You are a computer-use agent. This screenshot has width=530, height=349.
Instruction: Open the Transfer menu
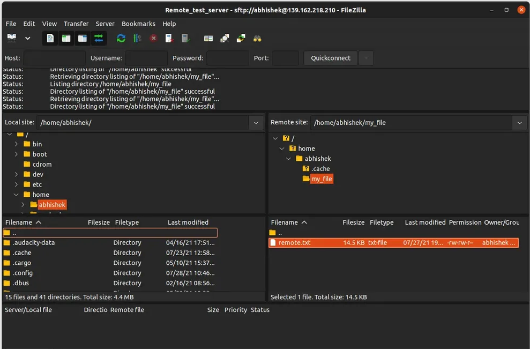coord(76,24)
